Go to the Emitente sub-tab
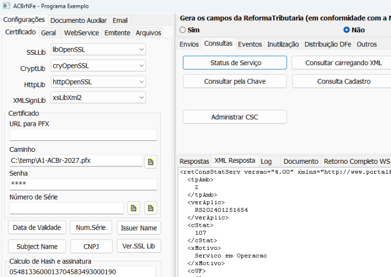 click(117, 33)
